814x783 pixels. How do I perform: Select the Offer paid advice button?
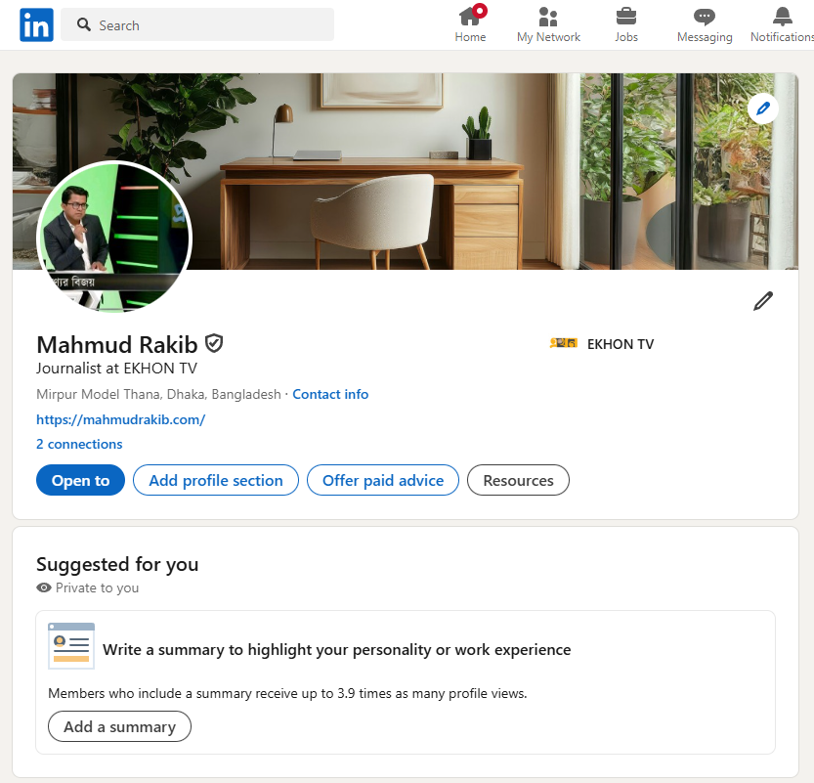click(x=383, y=480)
